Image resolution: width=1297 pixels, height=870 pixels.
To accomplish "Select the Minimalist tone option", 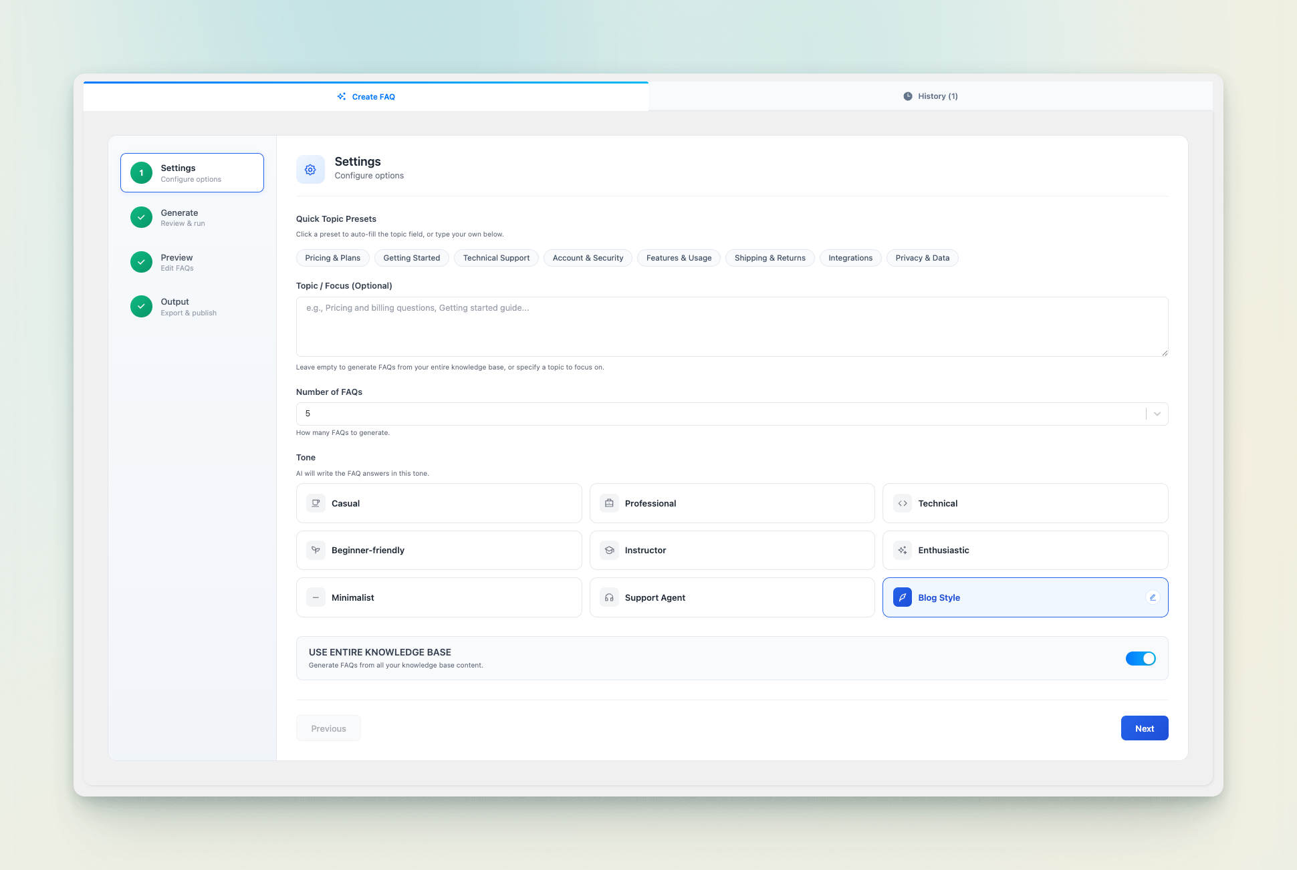I will (439, 597).
